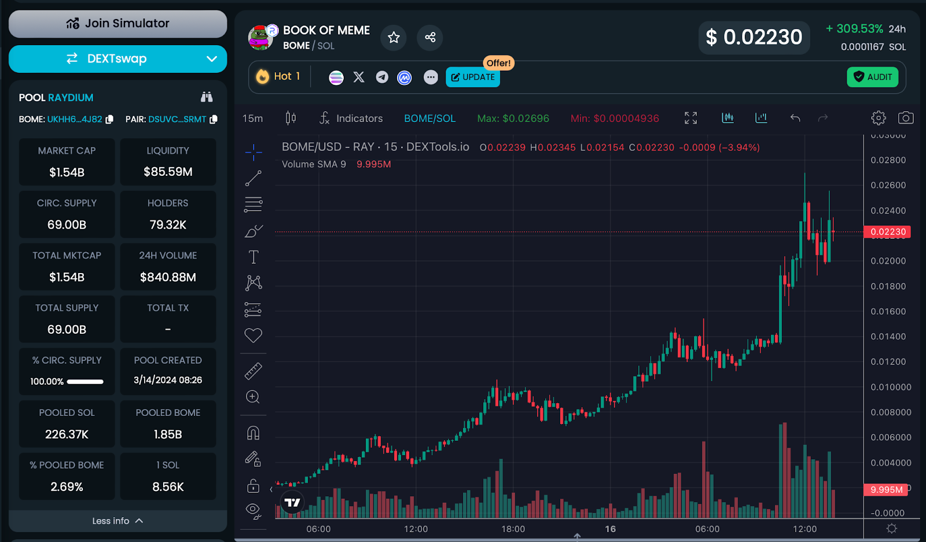This screenshot has height=542, width=926.
Task: Click the Max: $0.02696 price label
Action: pos(513,119)
